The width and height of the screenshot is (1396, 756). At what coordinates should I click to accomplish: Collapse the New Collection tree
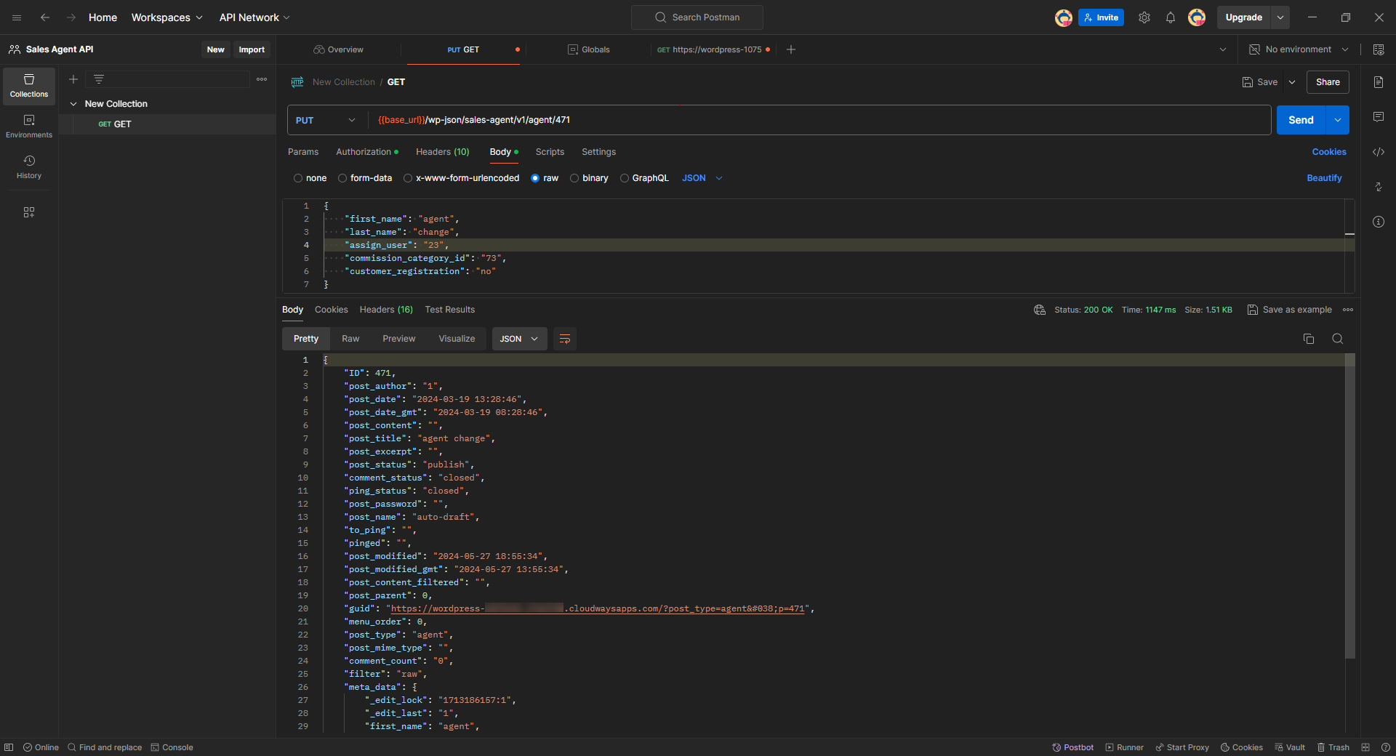(73, 104)
